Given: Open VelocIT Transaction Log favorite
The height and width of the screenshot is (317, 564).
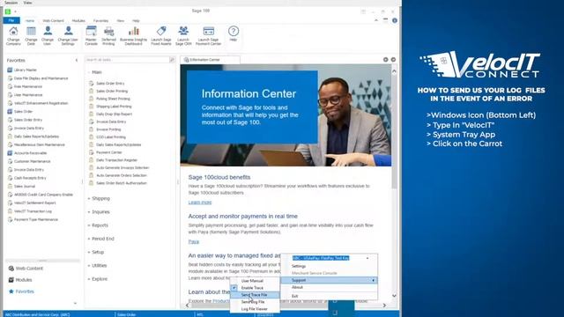Looking at the screenshot, I should (33, 211).
